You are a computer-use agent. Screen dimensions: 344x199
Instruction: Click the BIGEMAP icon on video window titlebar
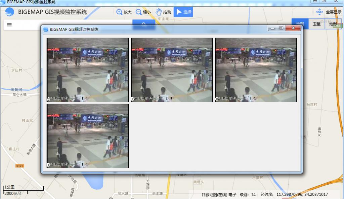[x=45, y=29]
